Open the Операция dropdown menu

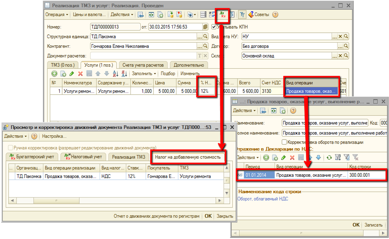(57, 15)
